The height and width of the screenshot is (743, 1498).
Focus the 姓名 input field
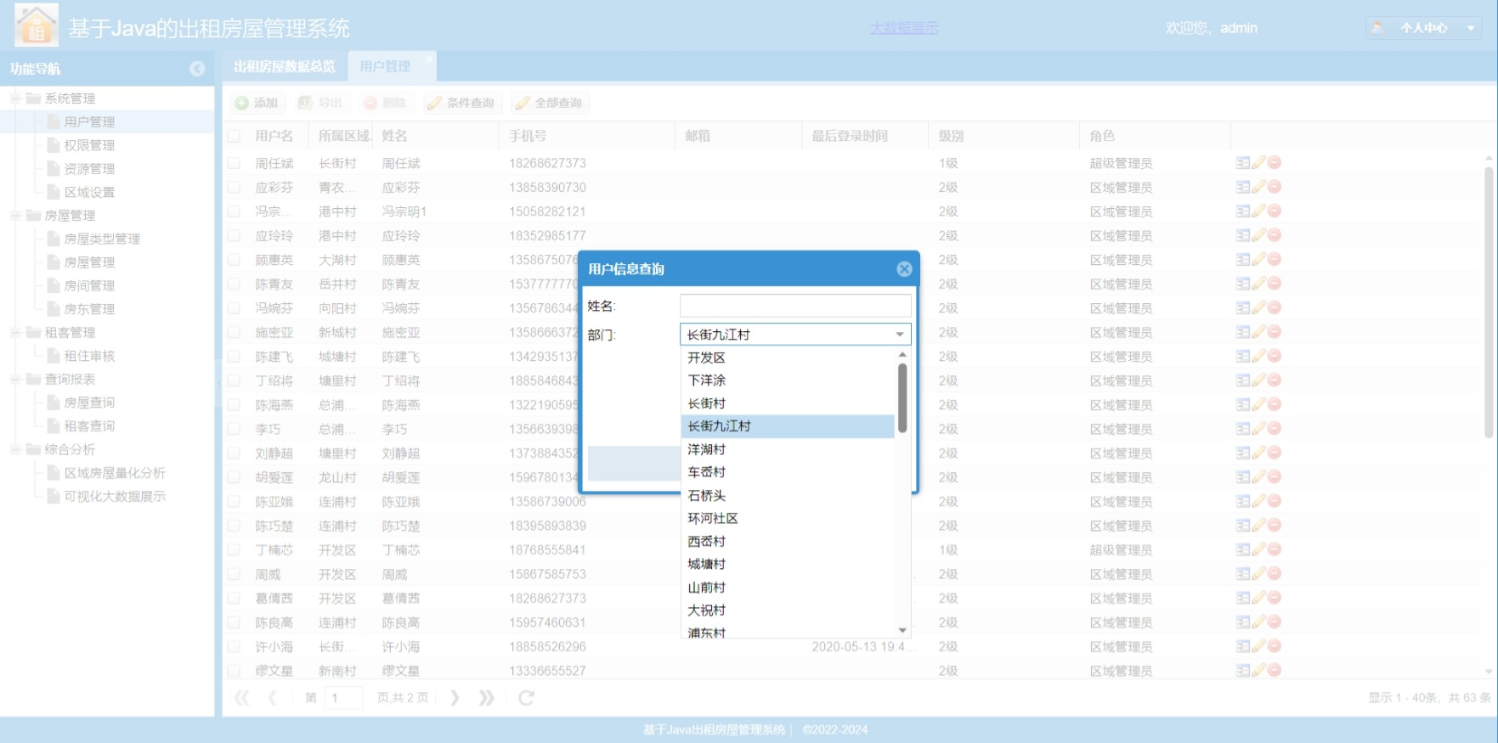795,306
